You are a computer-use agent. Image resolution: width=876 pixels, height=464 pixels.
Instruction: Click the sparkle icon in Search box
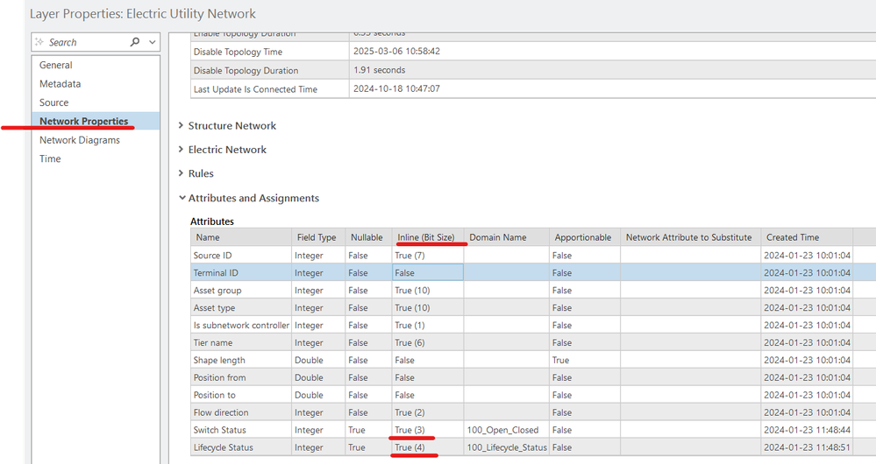[39, 42]
